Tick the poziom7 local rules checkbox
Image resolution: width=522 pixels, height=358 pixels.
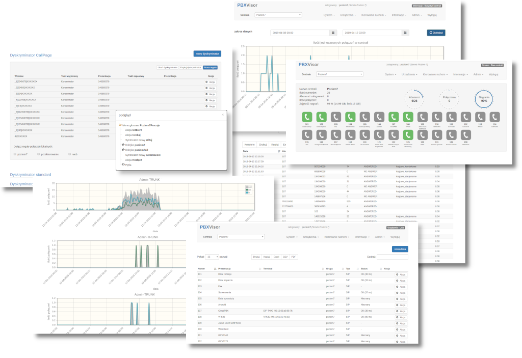[x=15, y=154]
